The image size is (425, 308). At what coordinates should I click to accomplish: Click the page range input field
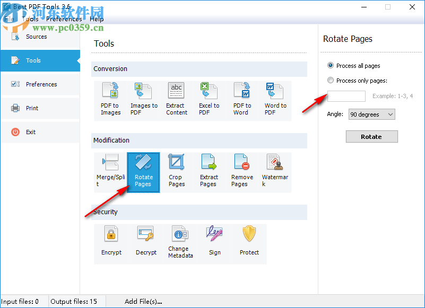click(346, 96)
